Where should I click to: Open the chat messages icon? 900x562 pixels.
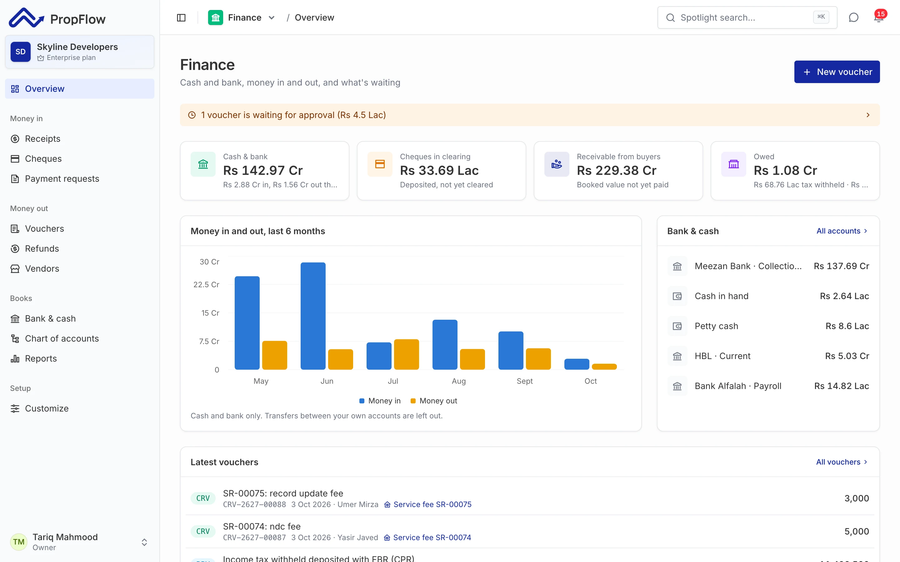[853, 17]
